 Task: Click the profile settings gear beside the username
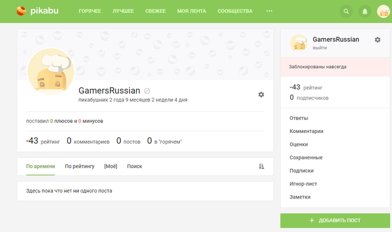click(261, 94)
